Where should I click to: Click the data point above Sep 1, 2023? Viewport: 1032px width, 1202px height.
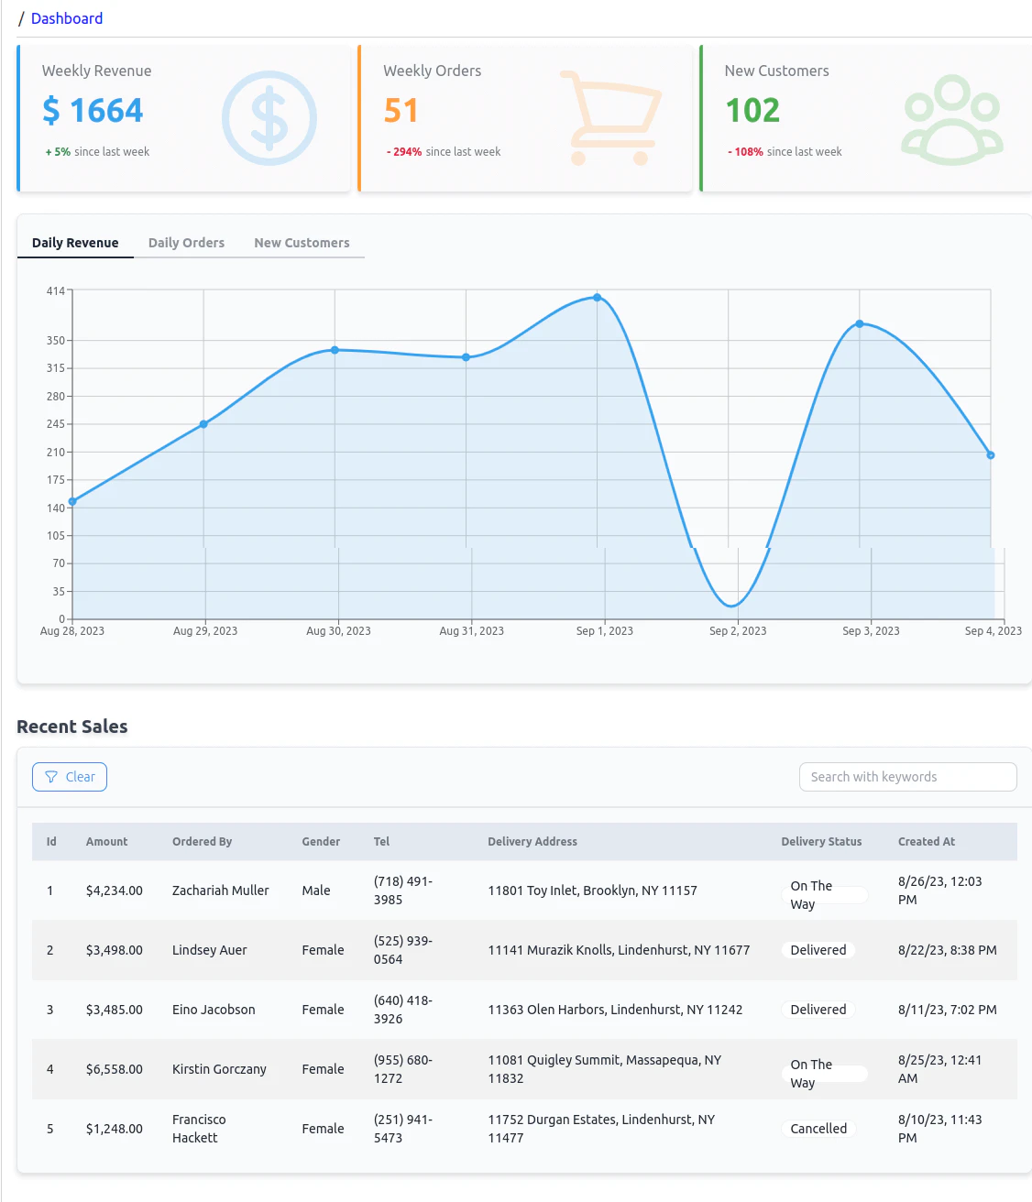click(597, 297)
